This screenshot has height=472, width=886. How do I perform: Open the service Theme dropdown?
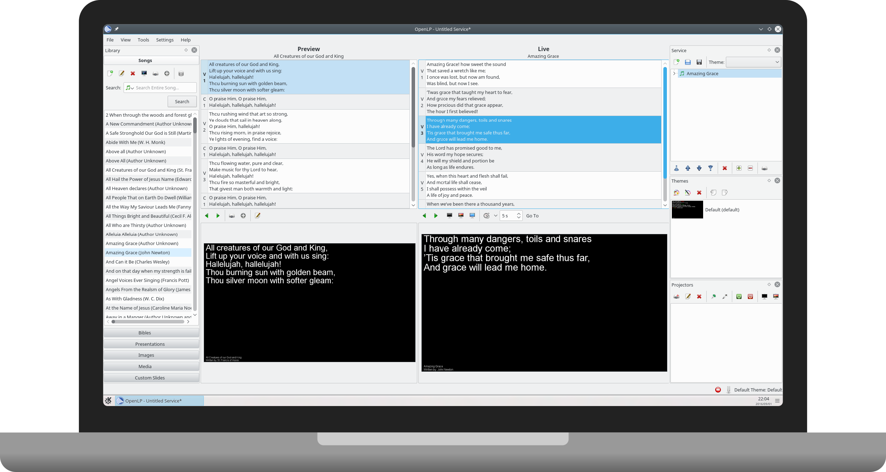coord(754,62)
